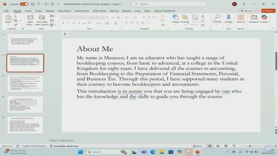Open the Comments pane icon

[258, 11]
